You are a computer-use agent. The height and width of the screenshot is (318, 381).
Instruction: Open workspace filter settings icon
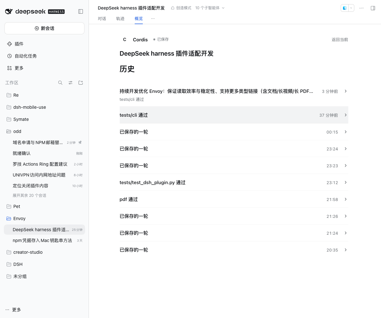[70, 83]
